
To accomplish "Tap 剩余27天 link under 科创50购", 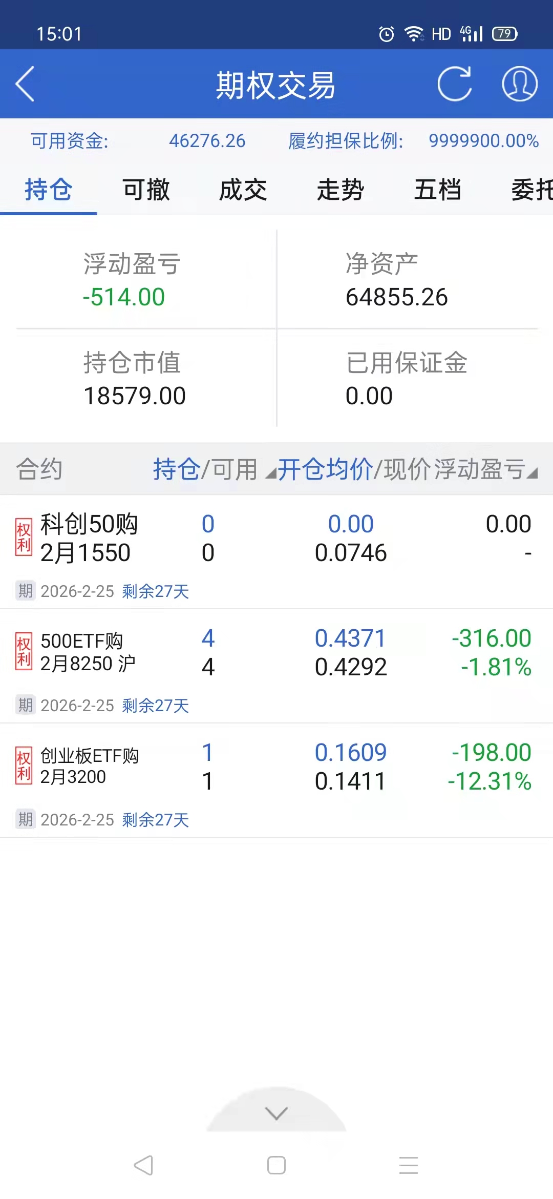I will (x=156, y=591).
